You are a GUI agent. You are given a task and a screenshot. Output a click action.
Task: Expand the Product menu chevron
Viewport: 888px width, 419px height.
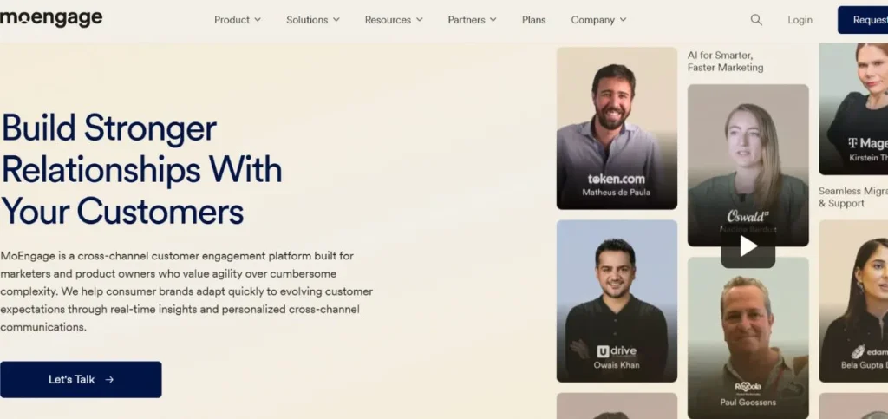click(x=258, y=20)
